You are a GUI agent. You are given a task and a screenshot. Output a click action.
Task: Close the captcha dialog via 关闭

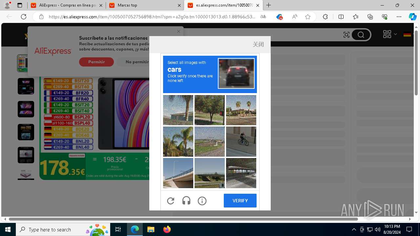258,44
